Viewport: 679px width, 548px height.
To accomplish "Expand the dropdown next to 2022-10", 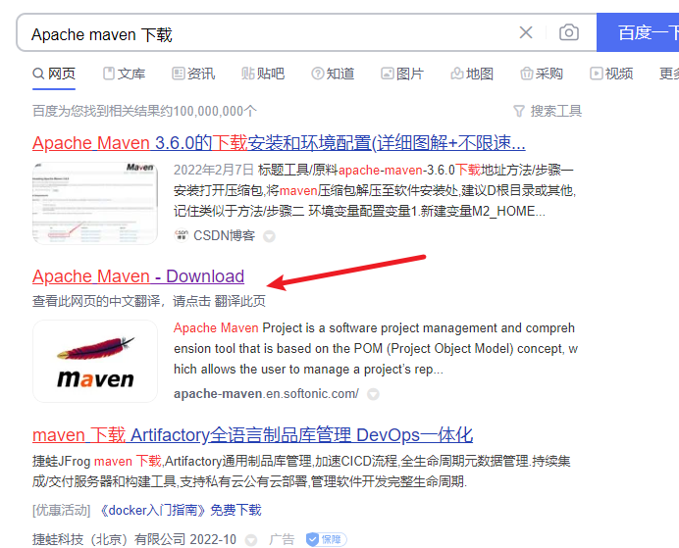I will [251, 540].
